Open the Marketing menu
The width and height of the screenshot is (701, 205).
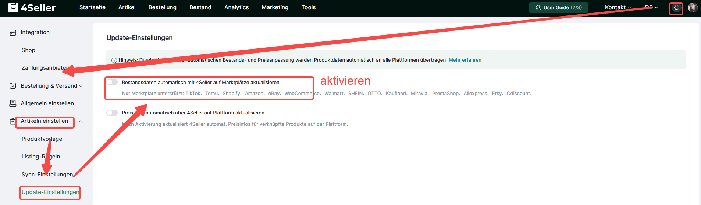pyautogui.click(x=275, y=7)
